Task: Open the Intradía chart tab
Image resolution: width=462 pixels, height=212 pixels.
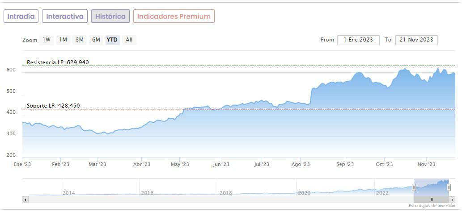Action: [21, 17]
